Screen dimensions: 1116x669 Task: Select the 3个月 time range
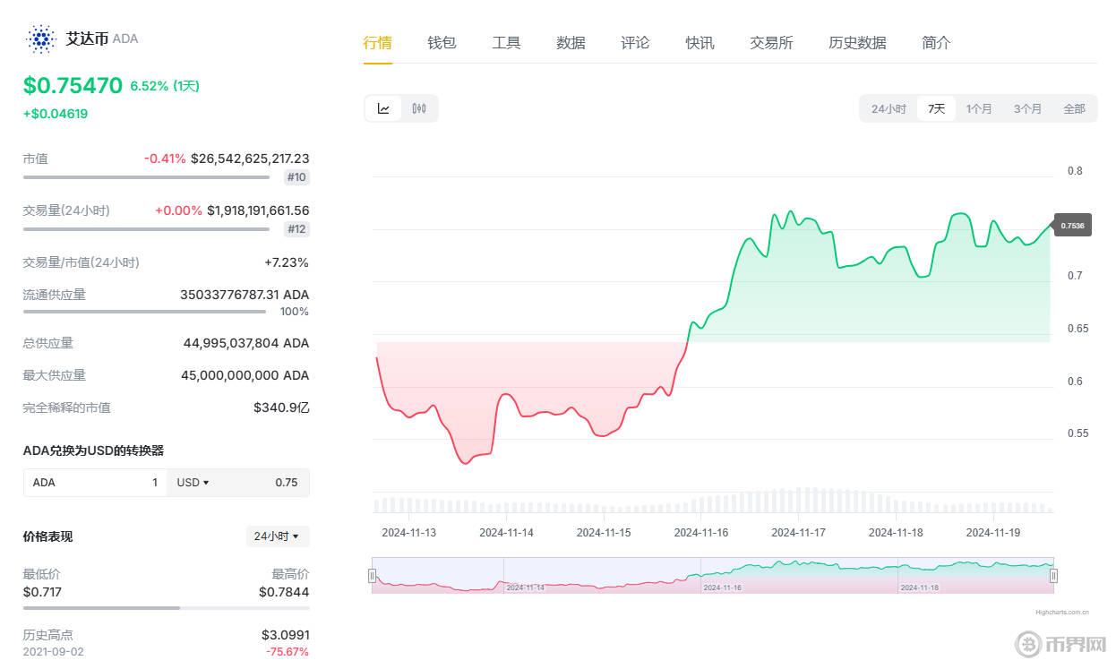1027,108
